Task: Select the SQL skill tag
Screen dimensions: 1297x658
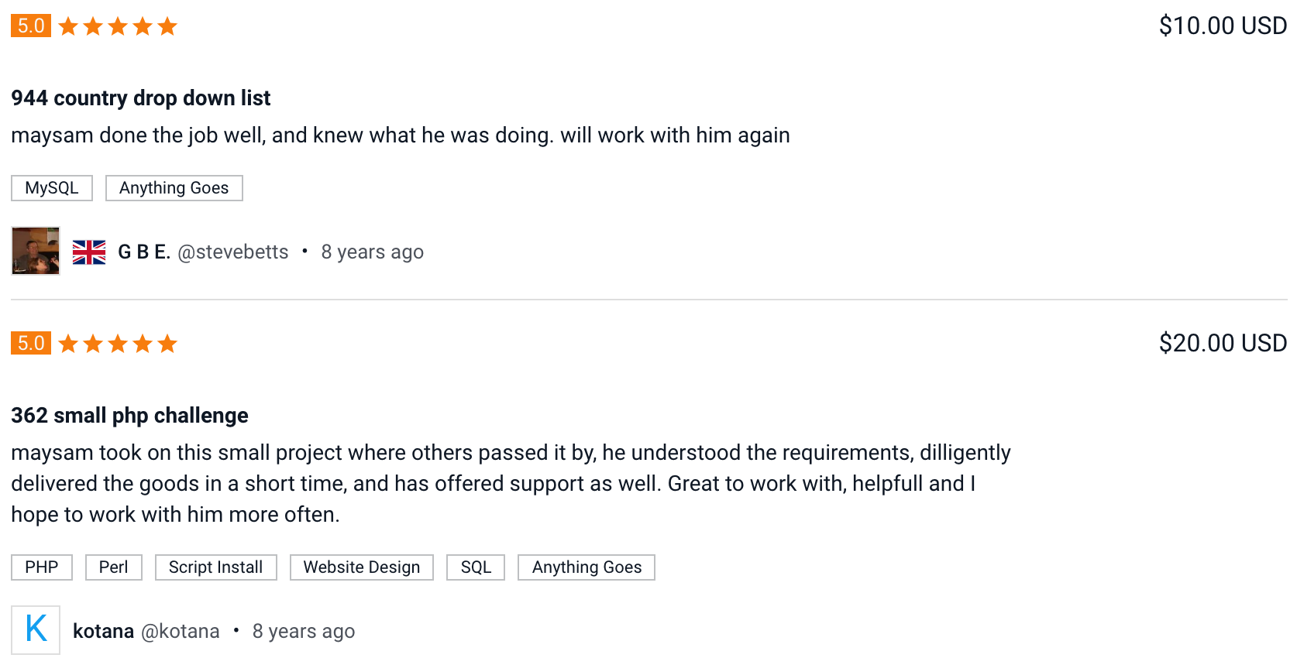Action: 476,567
